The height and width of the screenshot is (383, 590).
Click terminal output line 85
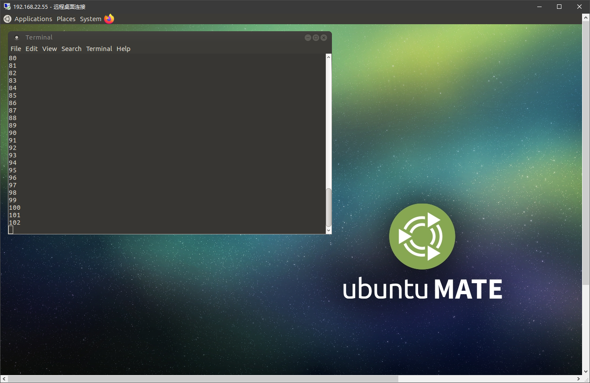13,95
